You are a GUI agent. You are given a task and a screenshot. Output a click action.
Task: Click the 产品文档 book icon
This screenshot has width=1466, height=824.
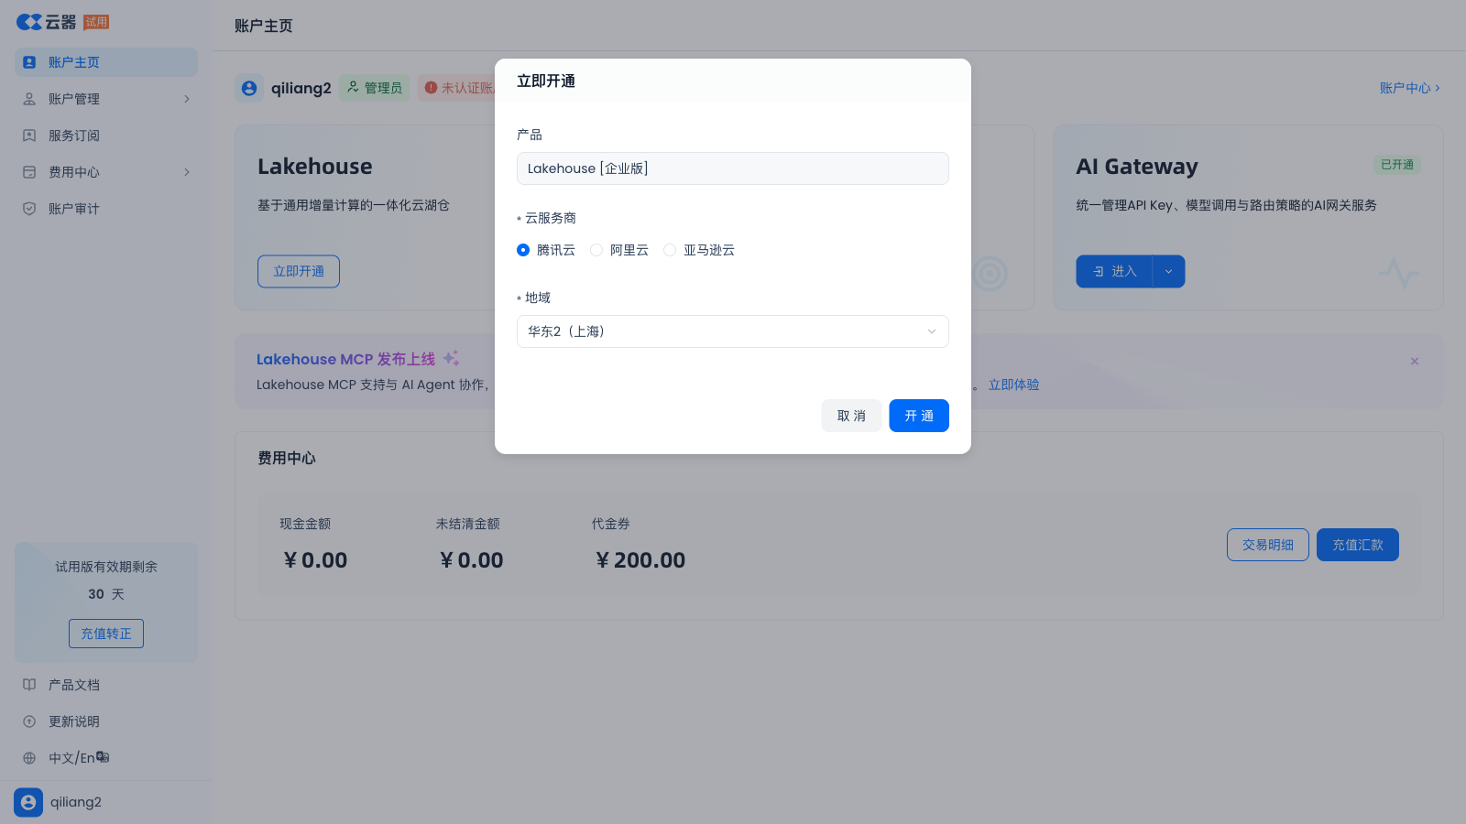[29, 685]
